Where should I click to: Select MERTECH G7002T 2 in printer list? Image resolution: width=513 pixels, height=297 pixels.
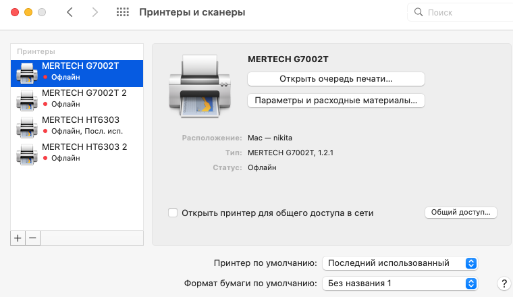84,92
